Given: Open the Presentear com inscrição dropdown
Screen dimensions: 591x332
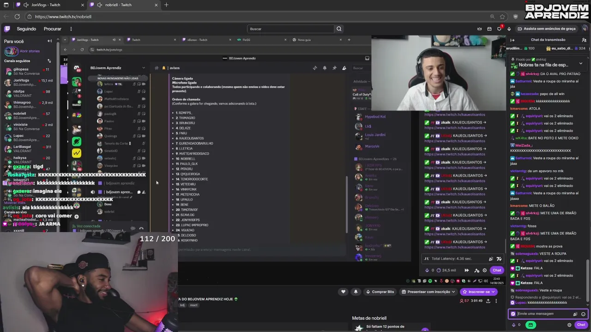Looking at the screenshot, I should click(x=428, y=291).
